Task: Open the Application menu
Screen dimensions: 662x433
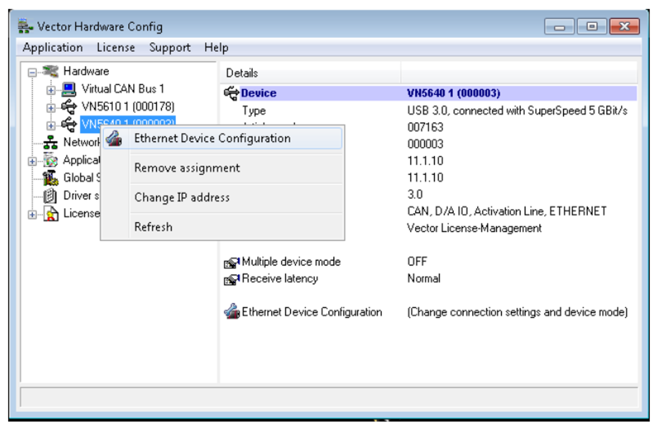Action: click(x=53, y=48)
